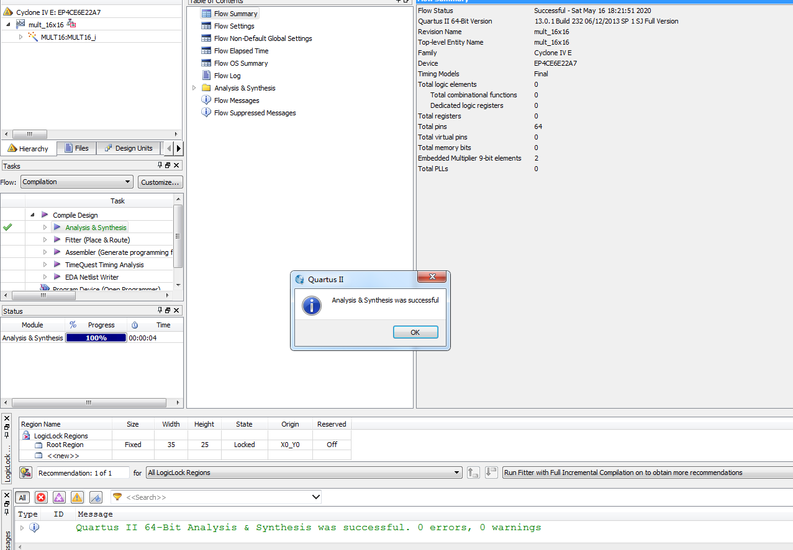
Task: Collapse the Compile Design task group
Action: tap(32, 215)
